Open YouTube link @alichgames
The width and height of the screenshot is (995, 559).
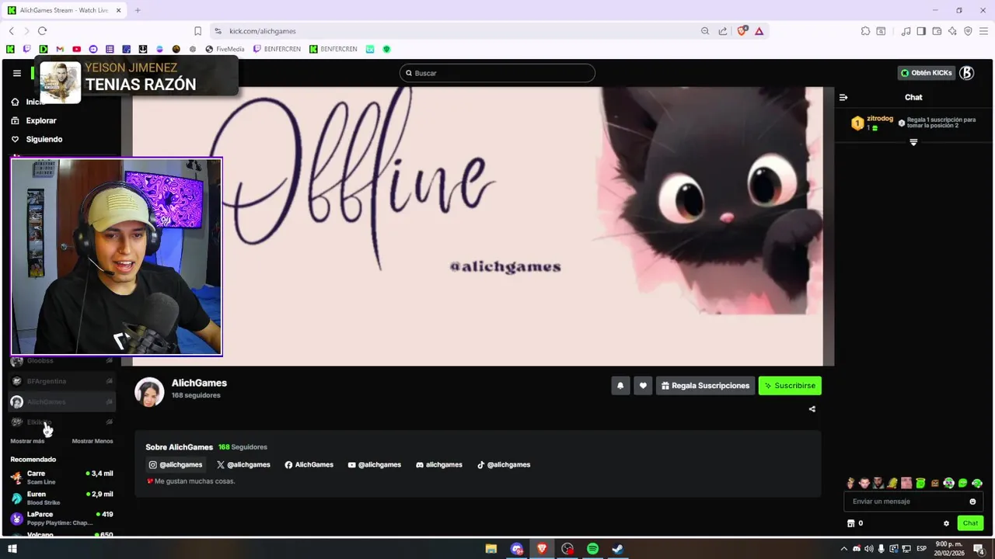tap(375, 465)
